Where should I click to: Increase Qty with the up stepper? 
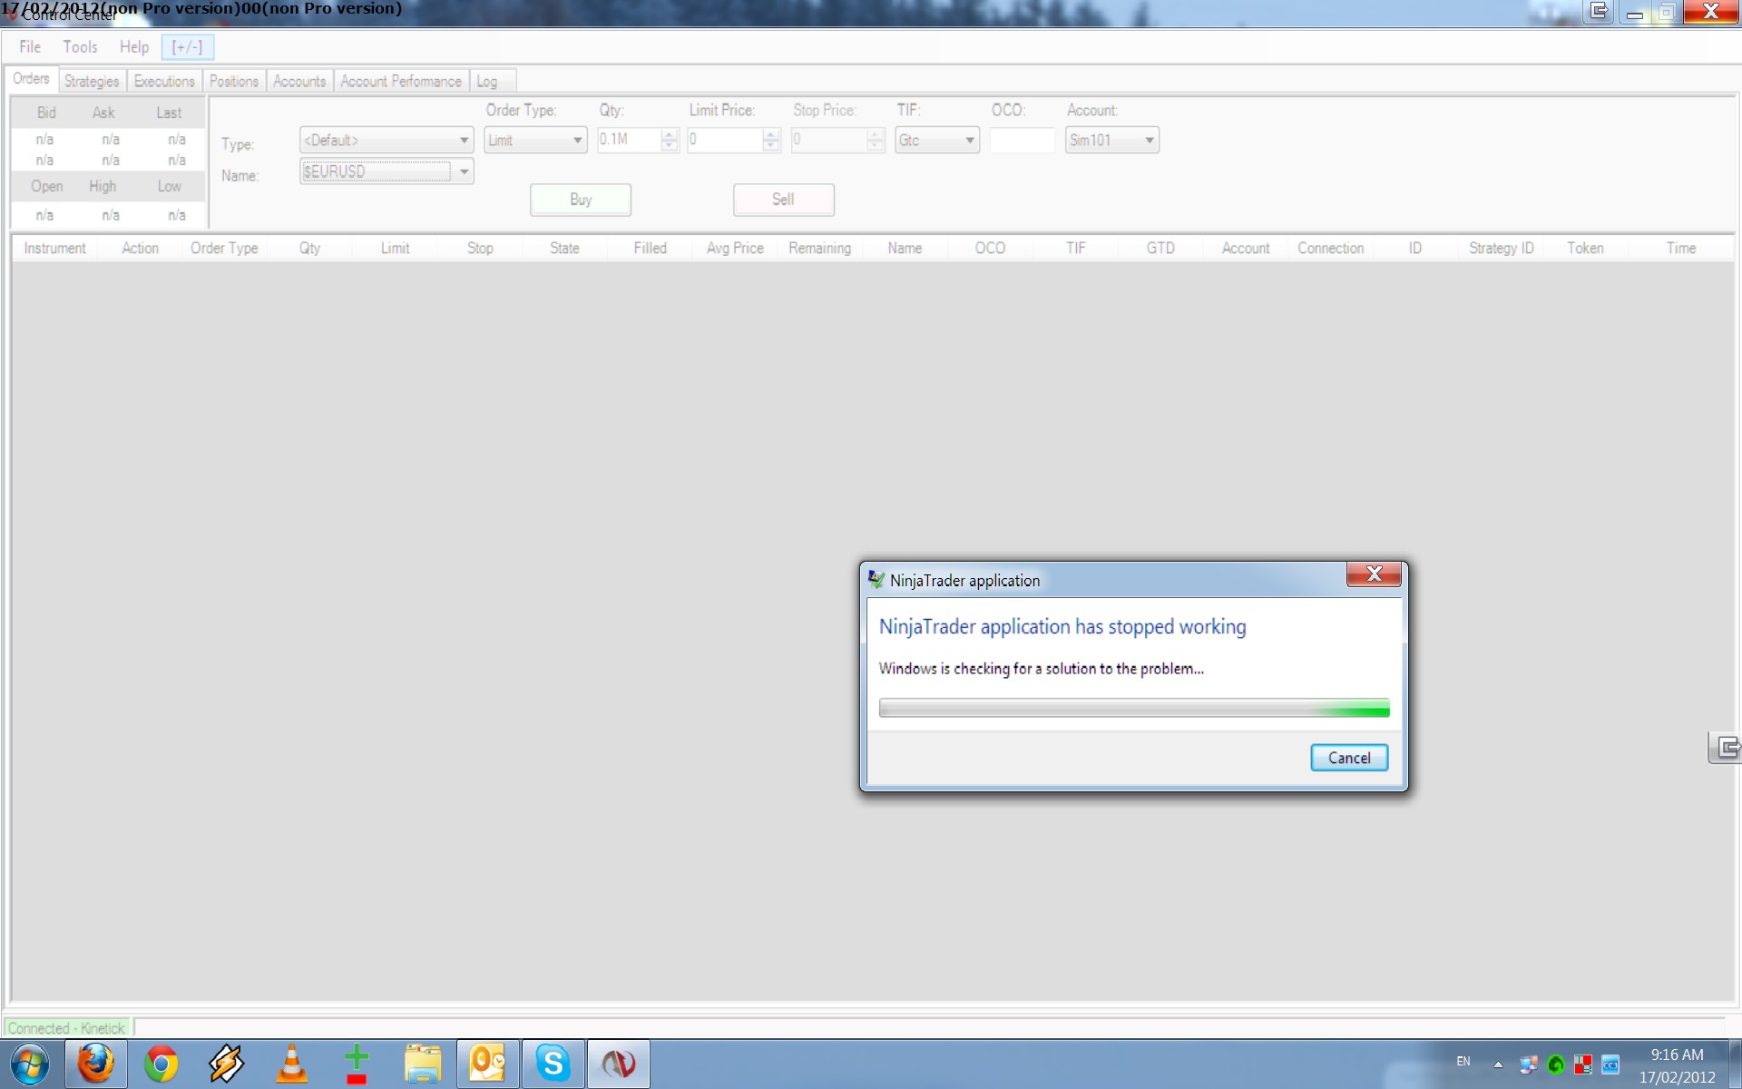click(670, 135)
